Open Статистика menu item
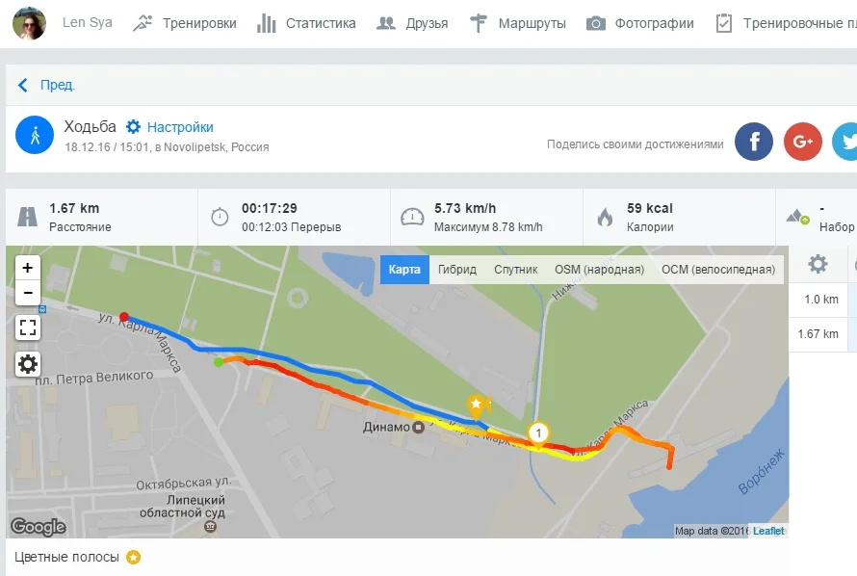Image resolution: width=857 pixels, height=576 pixels. tap(306, 23)
